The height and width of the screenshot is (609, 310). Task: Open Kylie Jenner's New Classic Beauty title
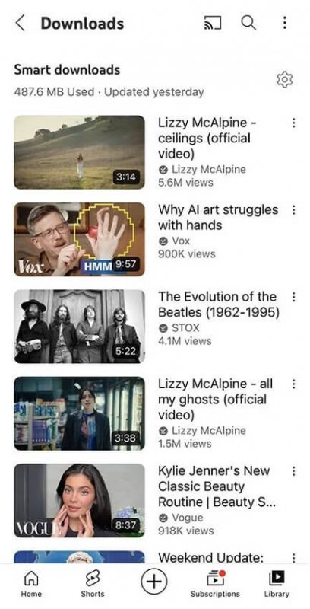(217, 486)
